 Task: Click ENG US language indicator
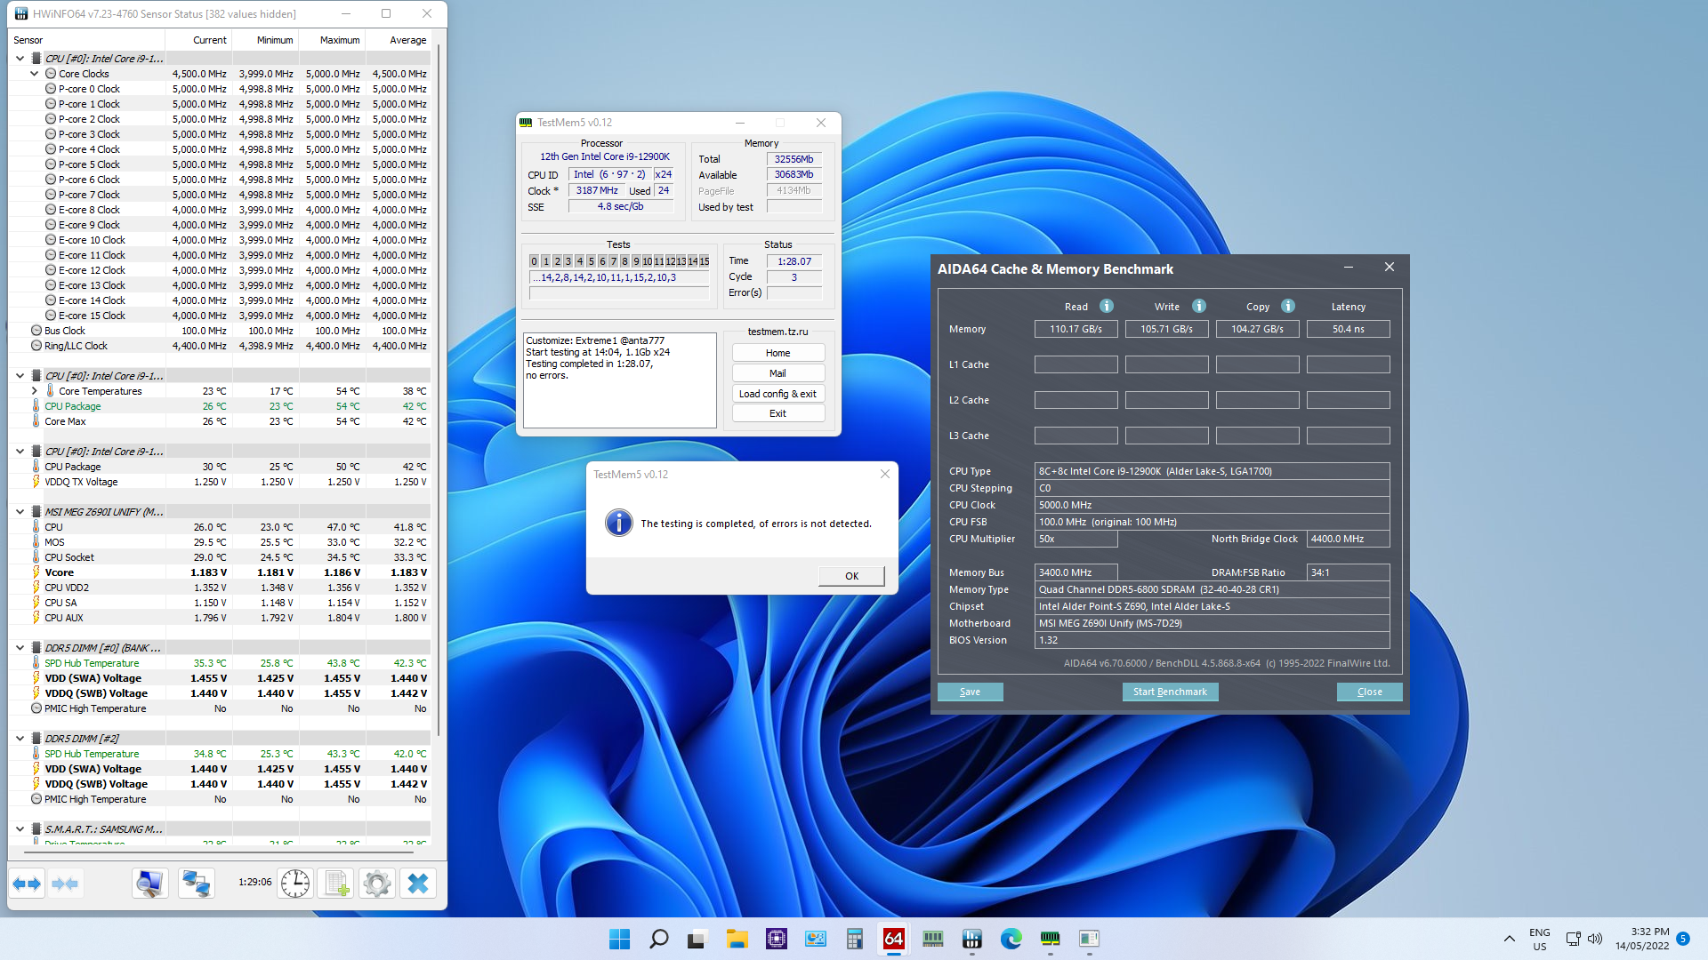[1539, 939]
